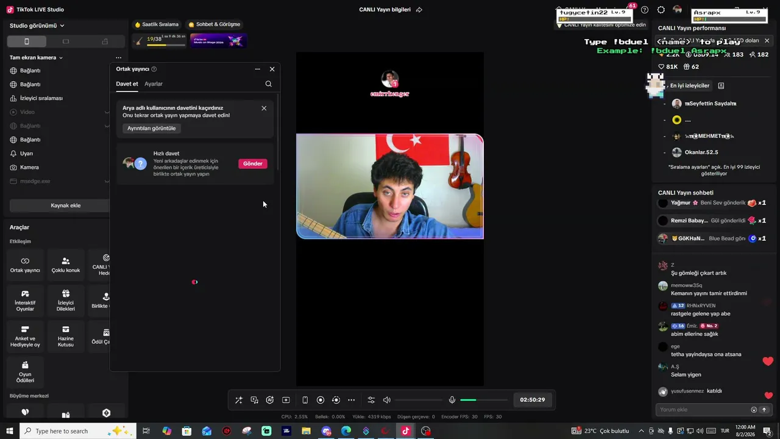
Task: Show the hidden Video source
Action: [107, 112]
